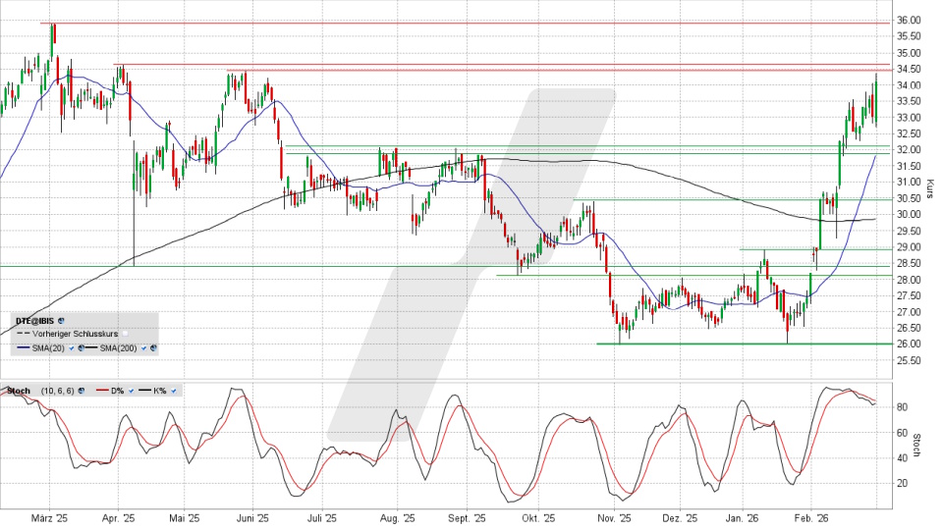
Task: Click the dashed Vorheriger Schlusskurs line sample
Action: [24, 334]
